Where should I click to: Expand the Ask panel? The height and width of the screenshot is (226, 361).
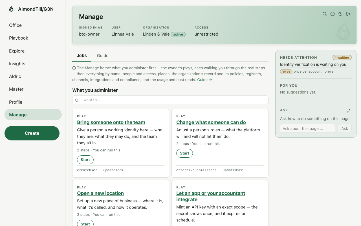tap(349, 111)
